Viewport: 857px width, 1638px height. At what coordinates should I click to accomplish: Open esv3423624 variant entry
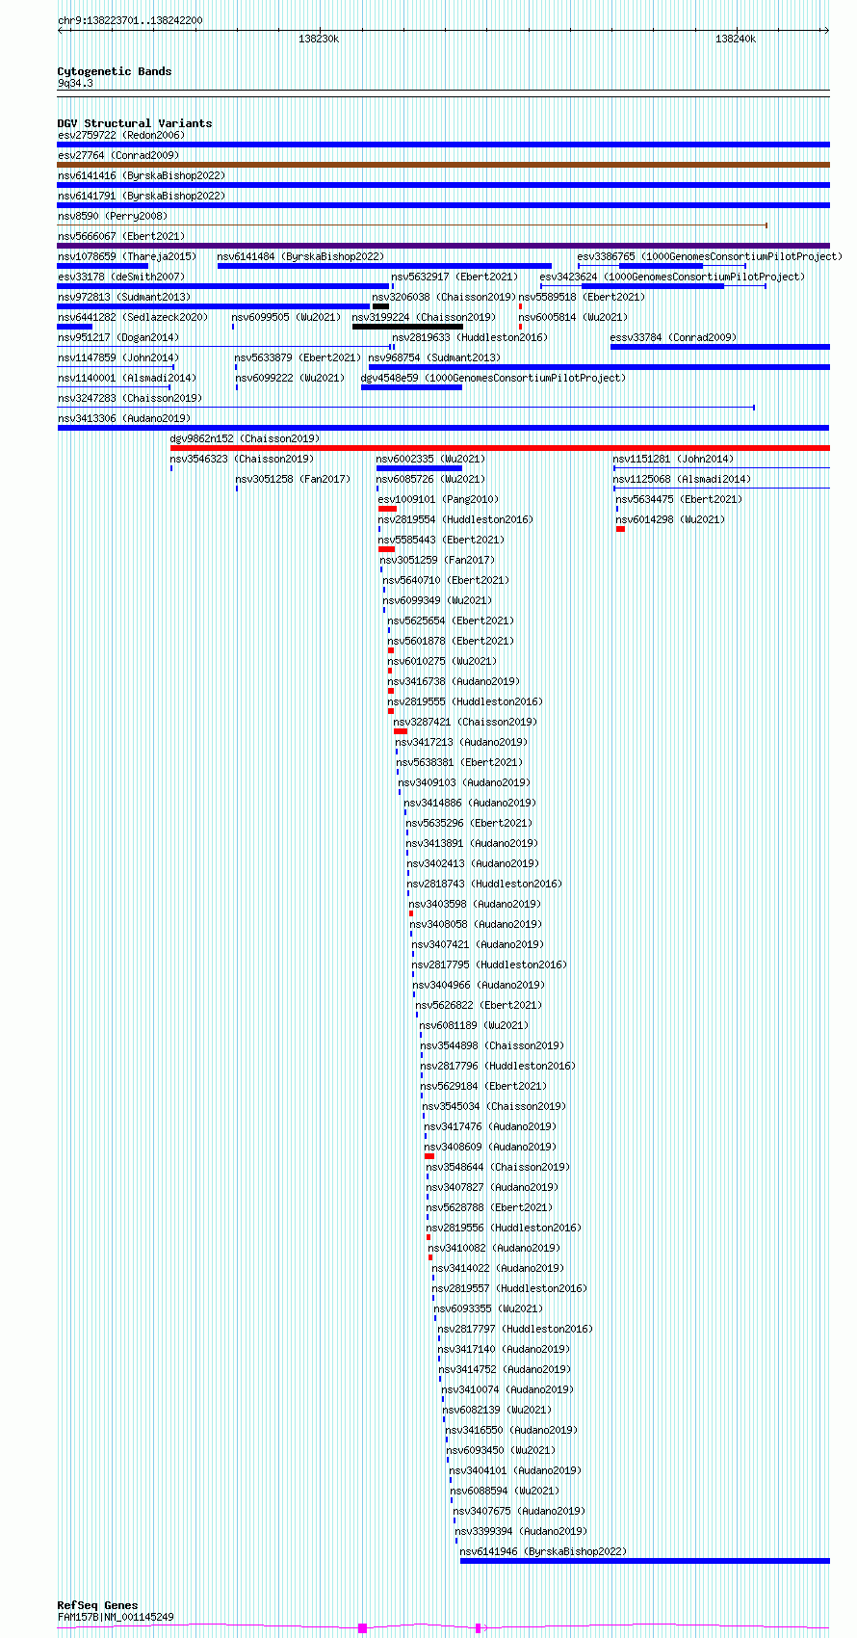tap(672, 277)
